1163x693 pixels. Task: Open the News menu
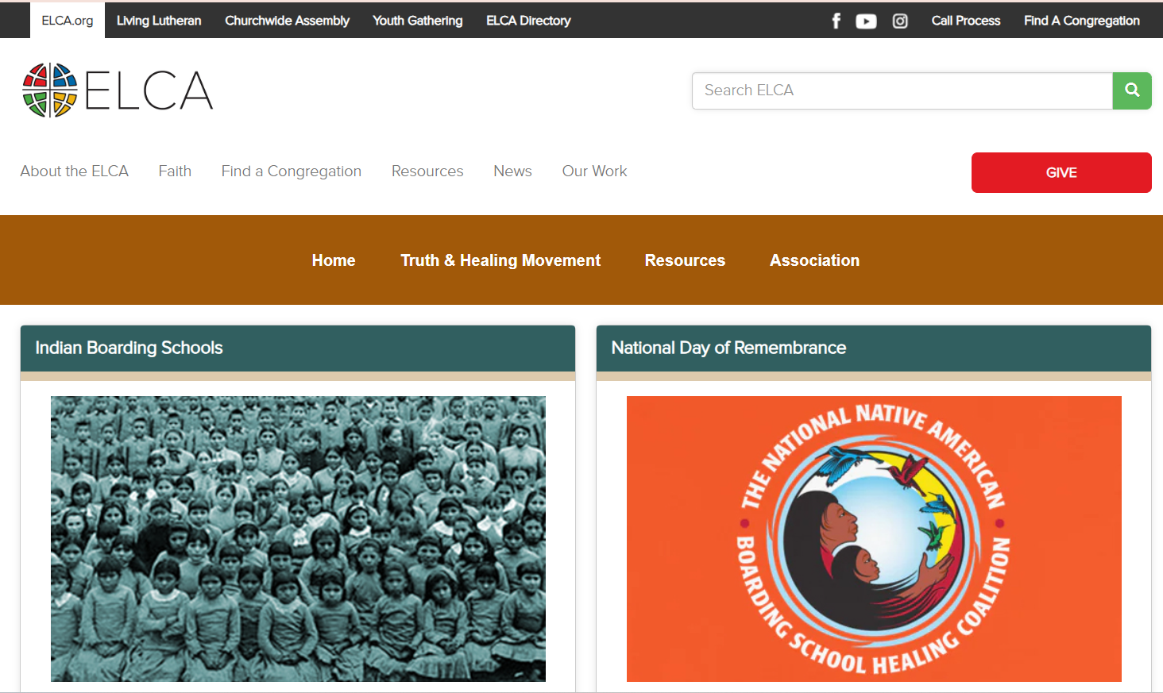512,171
